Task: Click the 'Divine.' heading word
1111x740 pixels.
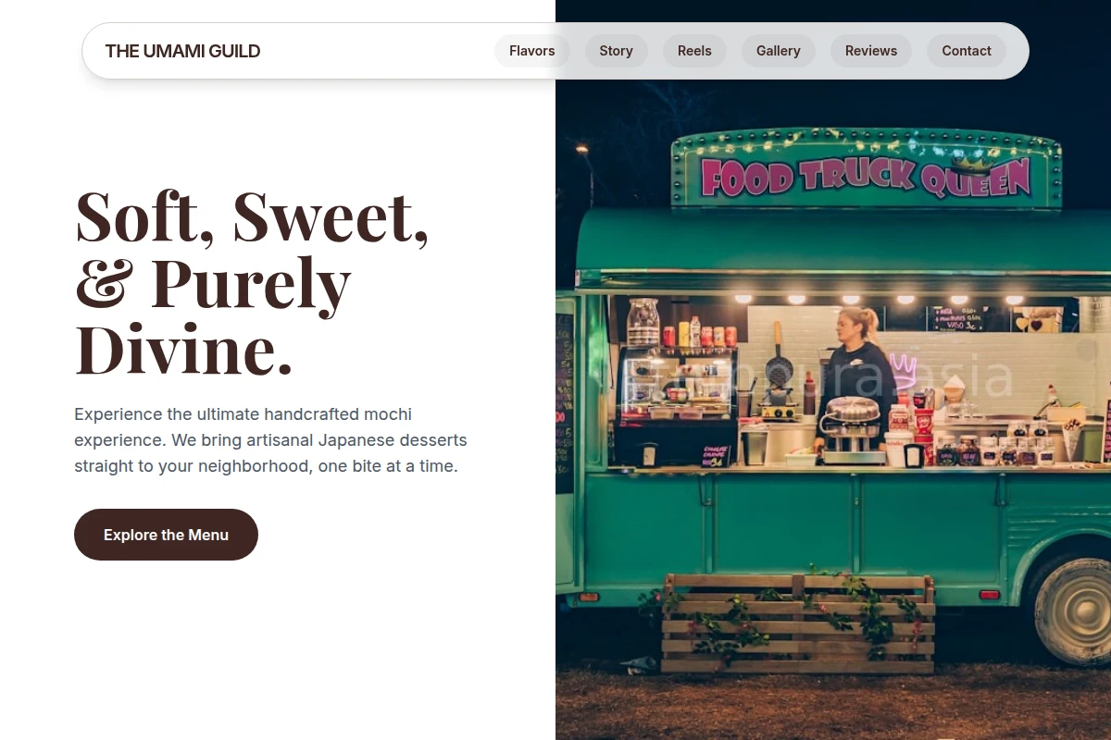Action: point(183,350)
